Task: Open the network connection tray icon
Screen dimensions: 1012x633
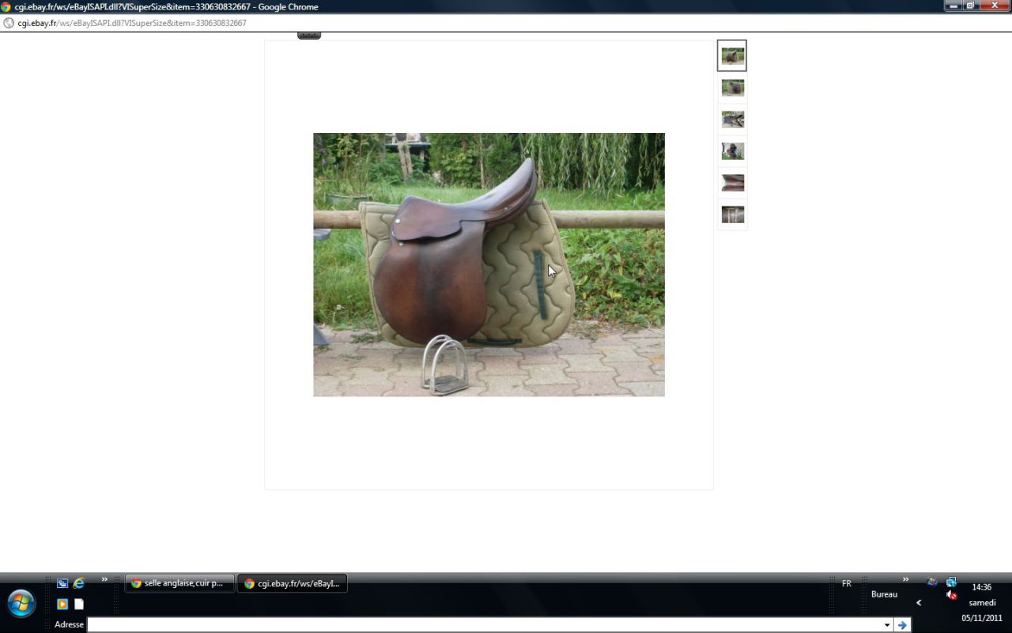Action: point(951,582)
